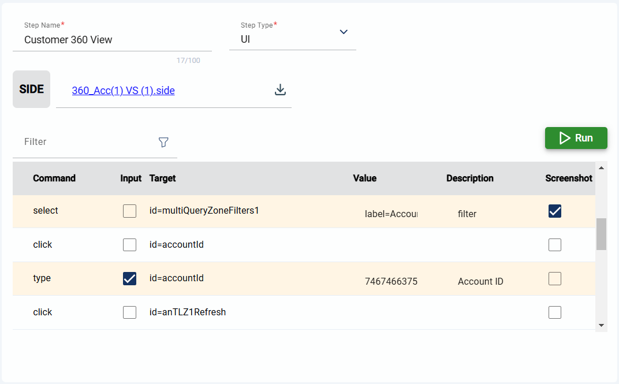Download the 360_Acc(1) VS (1).side file

280,90
